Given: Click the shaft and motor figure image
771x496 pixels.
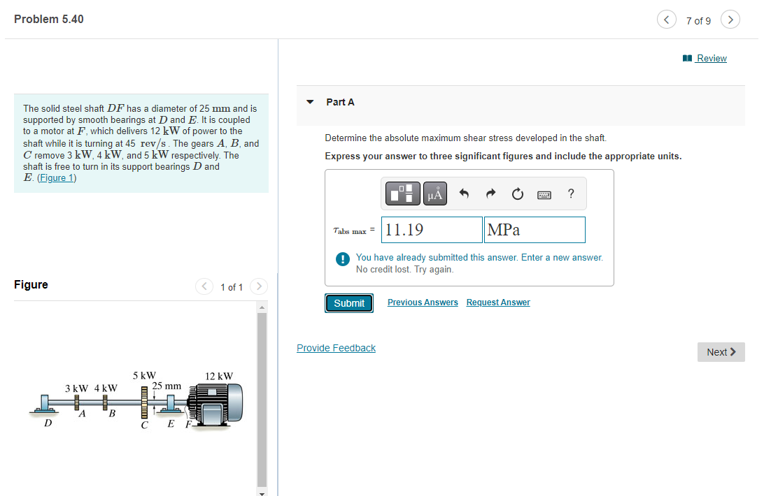Looking at the screenshot, I should click(136, 400).
